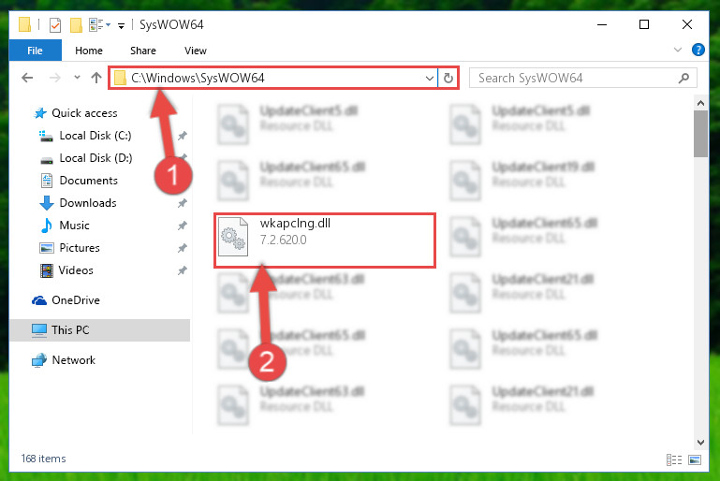
Task: Open the recent locations dropdown arrow
Action: [77, 77]
